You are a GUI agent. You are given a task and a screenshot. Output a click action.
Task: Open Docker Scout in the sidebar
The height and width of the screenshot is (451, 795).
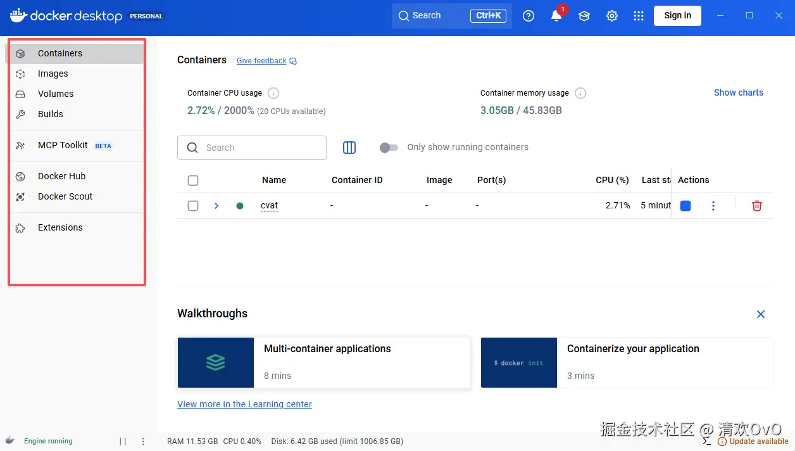[75, 197]
